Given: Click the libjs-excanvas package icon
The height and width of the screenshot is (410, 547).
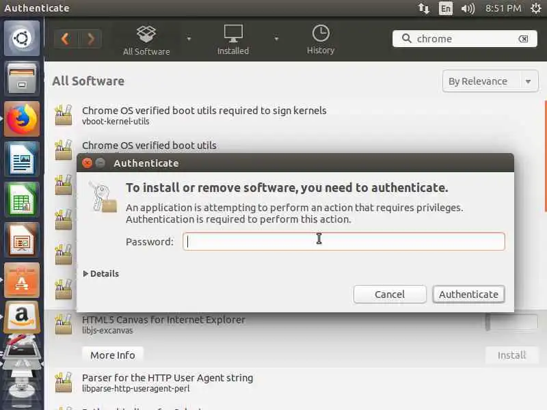Looking at the screenshot, I should [64, 324].
